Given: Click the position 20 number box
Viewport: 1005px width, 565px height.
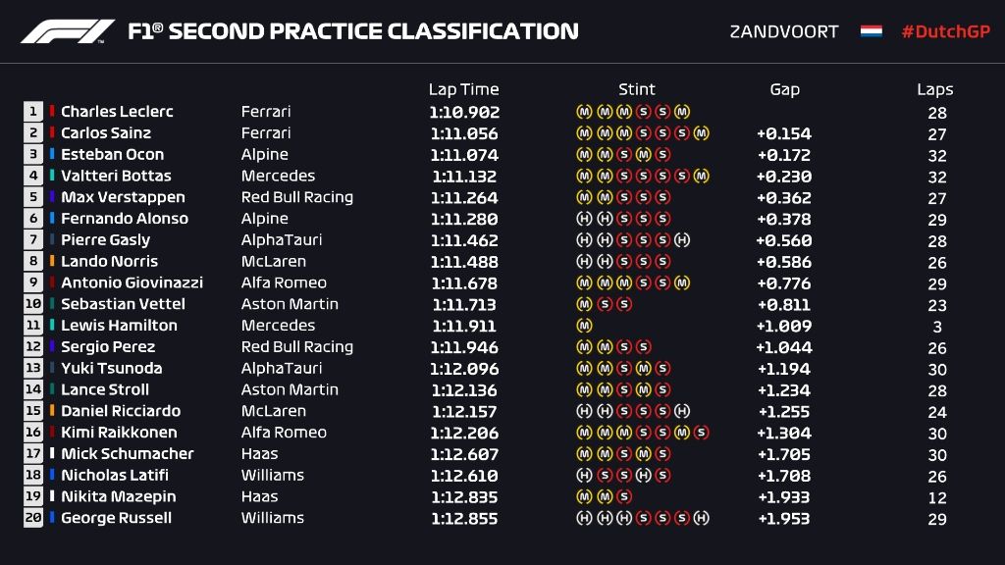Looking at the screenshot, I should 33,518.
